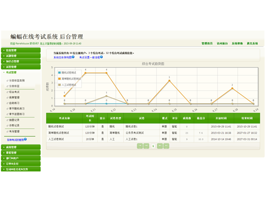
Task: Click the 随机试卷1 paper cell
Action: click(x=141, y=126)
